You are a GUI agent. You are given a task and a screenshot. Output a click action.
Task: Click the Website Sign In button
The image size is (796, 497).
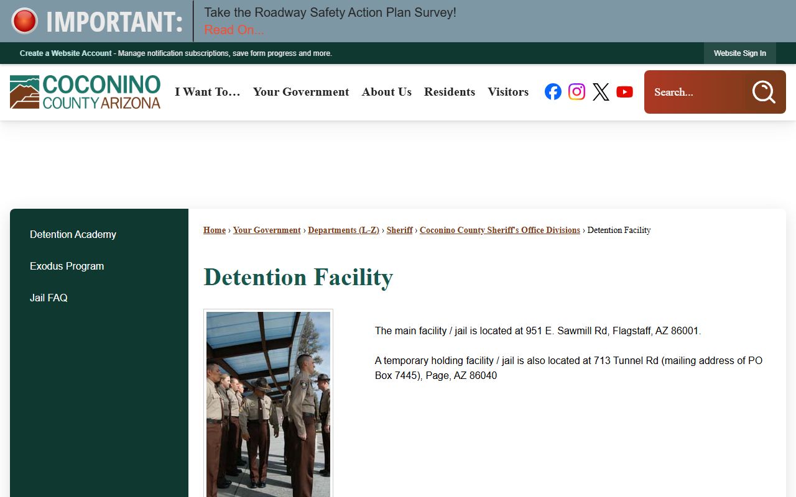click(x=740, y=53)
